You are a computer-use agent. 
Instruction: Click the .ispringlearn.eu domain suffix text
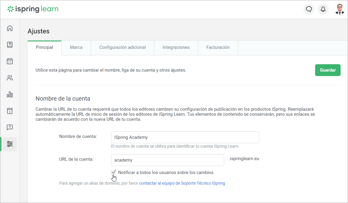coord(244,159)
